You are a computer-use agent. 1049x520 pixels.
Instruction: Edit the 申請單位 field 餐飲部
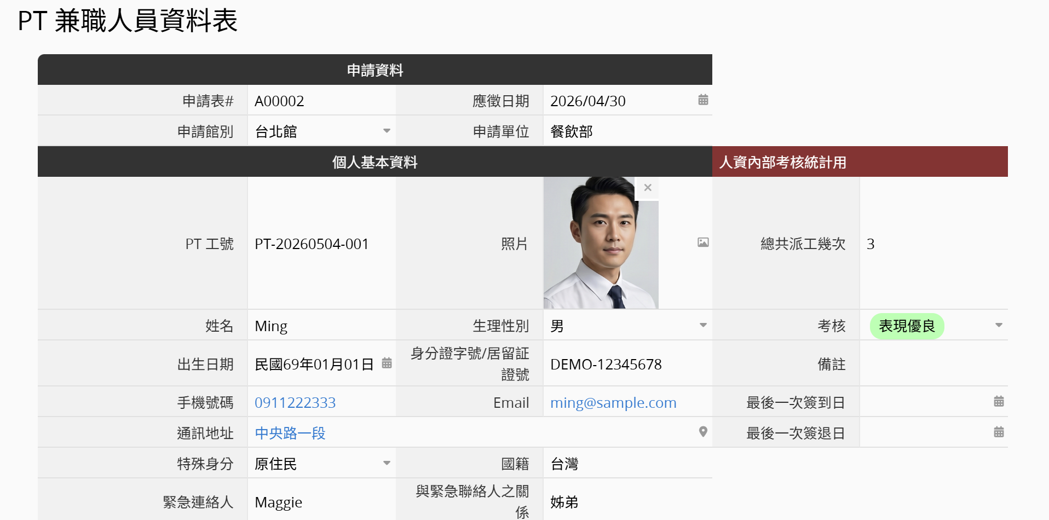tap(627, 131)
